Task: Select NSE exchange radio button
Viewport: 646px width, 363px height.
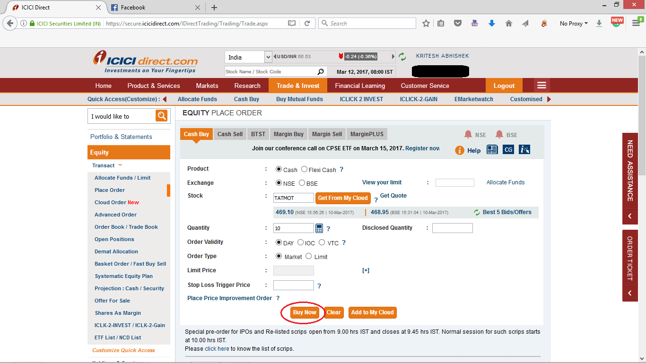Action: tap(279, 183)
